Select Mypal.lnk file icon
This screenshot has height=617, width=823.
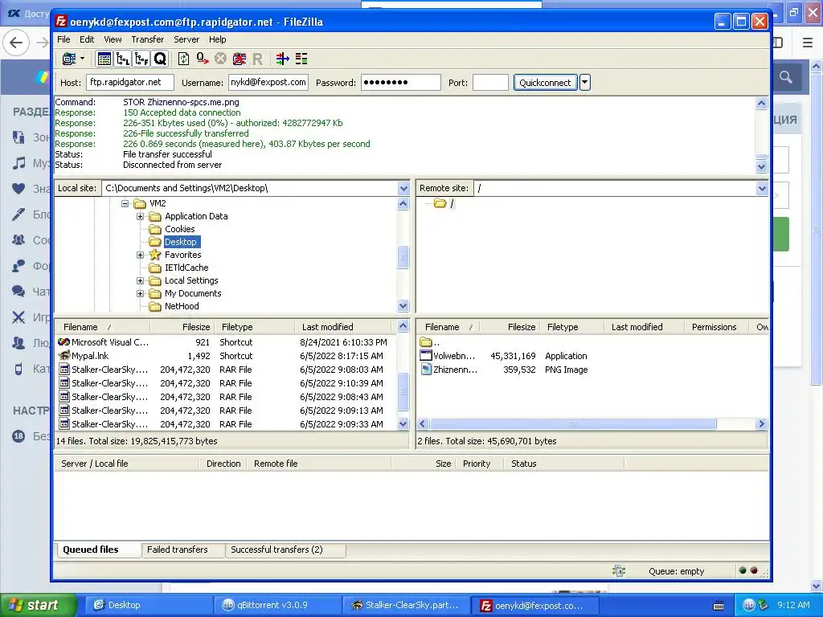click(x=64, y=356)
